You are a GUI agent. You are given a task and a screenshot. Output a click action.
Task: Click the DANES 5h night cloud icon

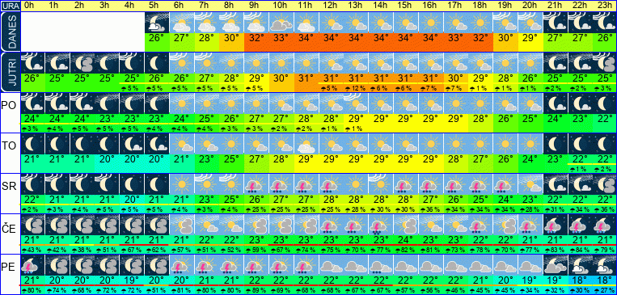157,23
